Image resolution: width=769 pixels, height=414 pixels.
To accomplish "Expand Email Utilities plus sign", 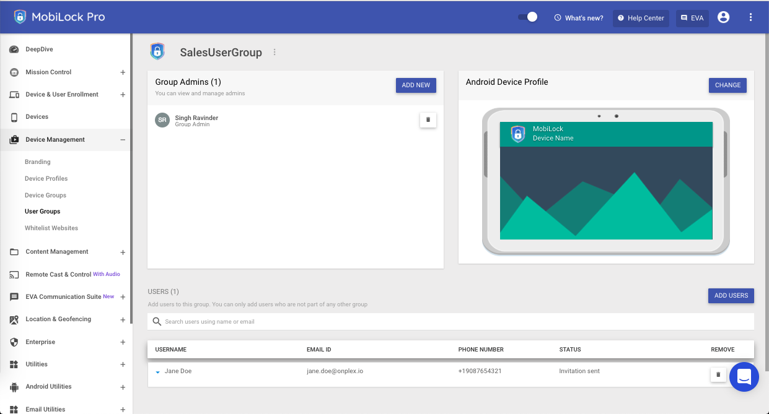I will click(123, 410).
